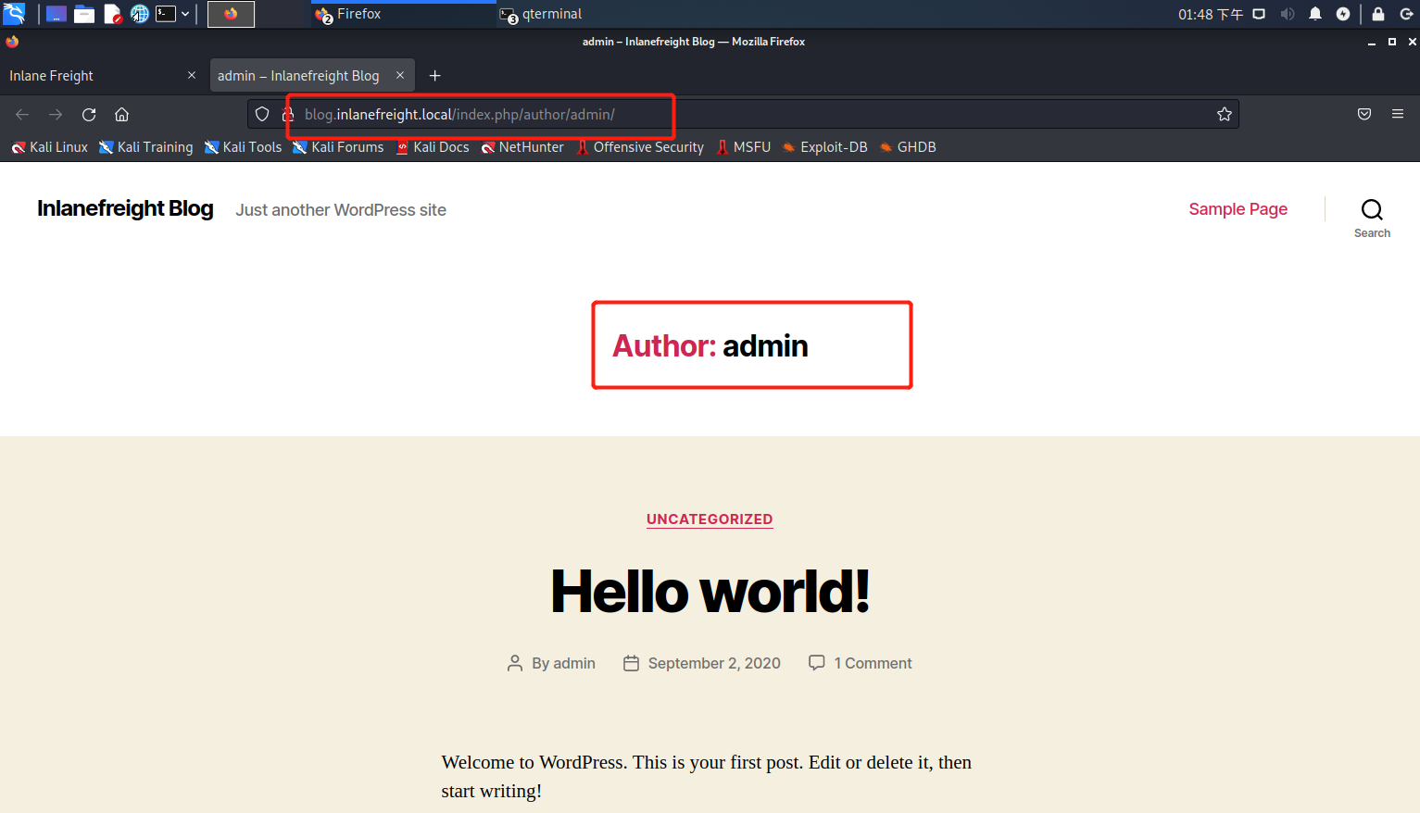Screen dimensions: 1420x813
Task: Open the Hello world! post title
Action: coord(710,592)
